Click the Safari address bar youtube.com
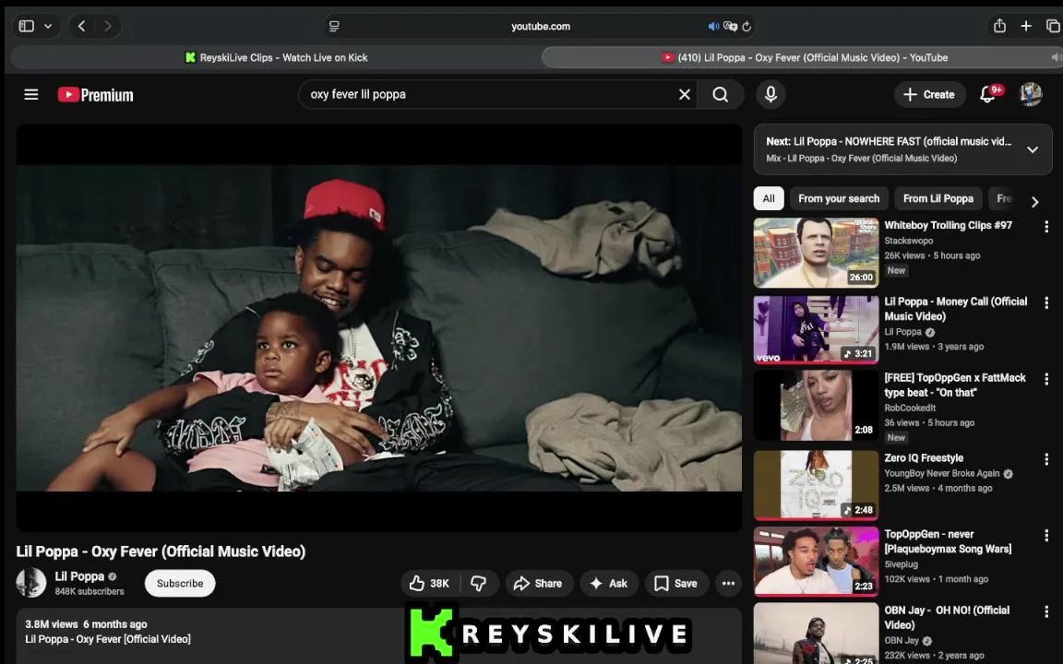 (541, 27)
